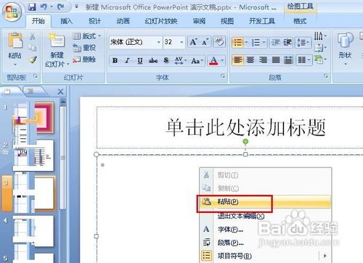Clear all text formatting

219,42
